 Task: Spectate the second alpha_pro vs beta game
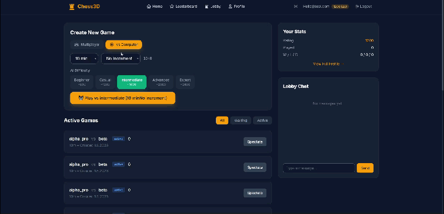coord(255,167)
